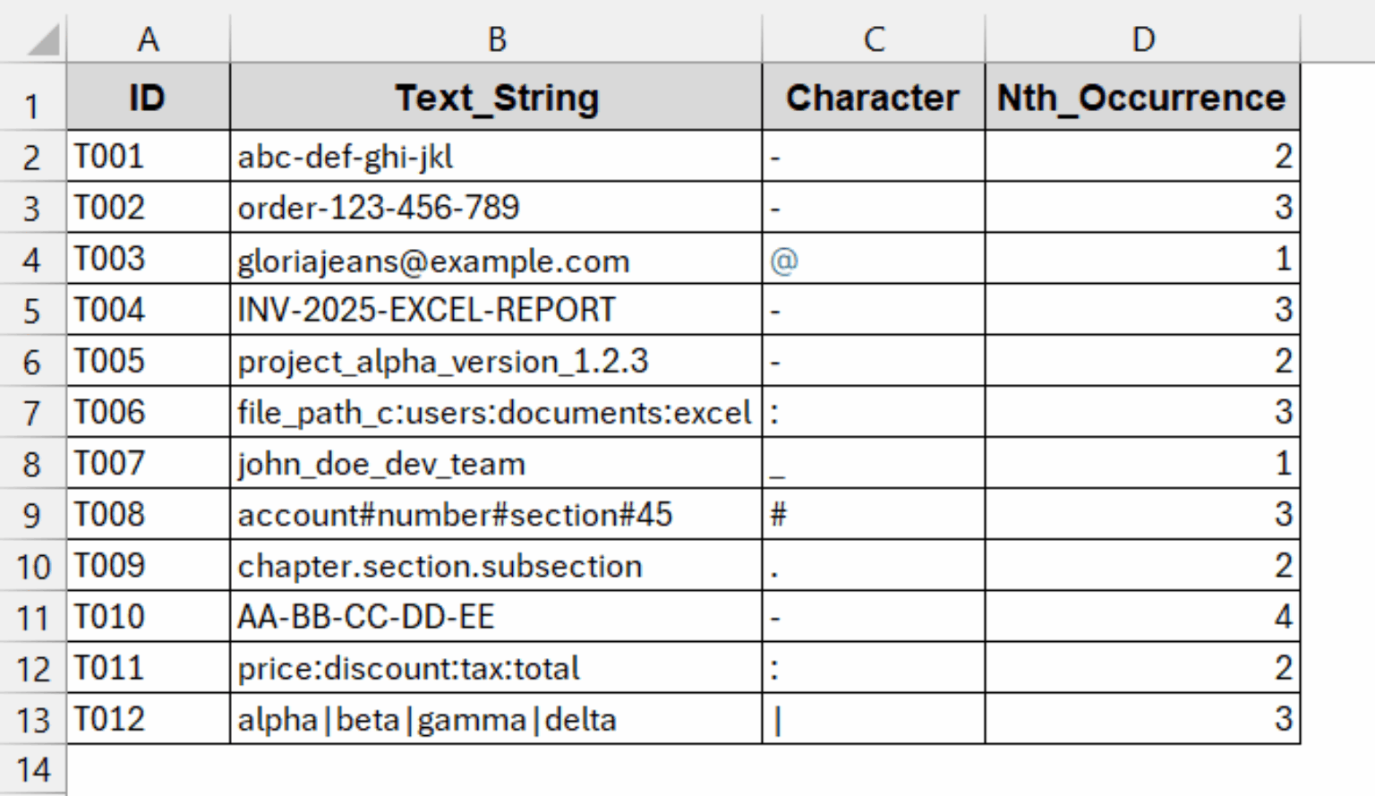Select column D header
Screen dimensions: 1375x796
pyautogui.click(x=1142, y=39)
